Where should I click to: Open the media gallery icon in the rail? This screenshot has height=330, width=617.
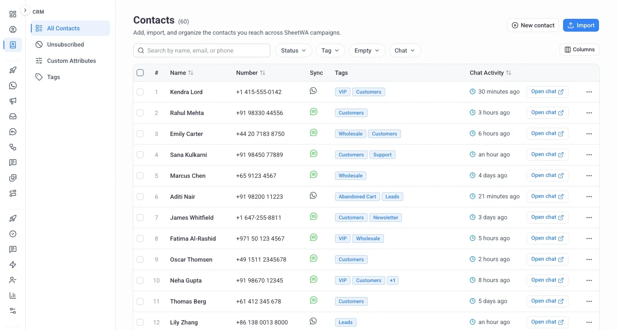pos(13,178)
